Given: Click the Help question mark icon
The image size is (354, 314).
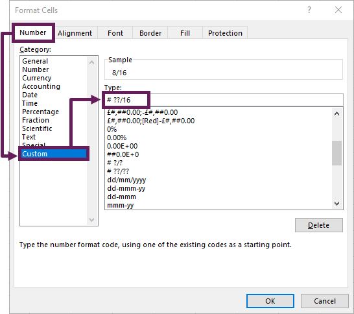Looking at the screenshot, I should (309, 10).
